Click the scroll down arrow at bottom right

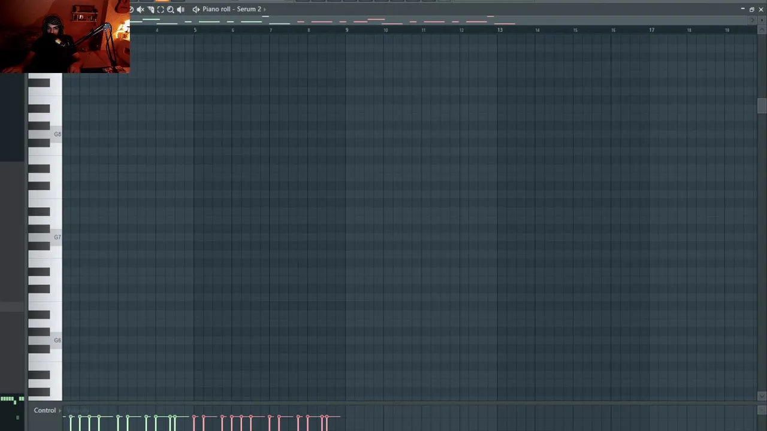[x=762, y=396]
